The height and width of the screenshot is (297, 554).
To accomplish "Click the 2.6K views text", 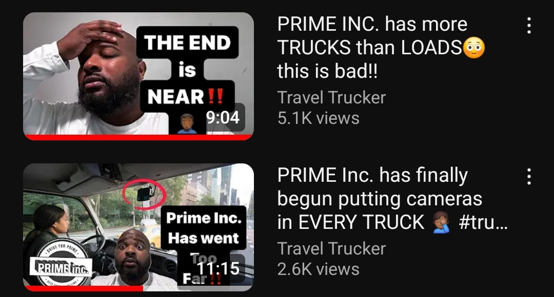I will [318, 269].
